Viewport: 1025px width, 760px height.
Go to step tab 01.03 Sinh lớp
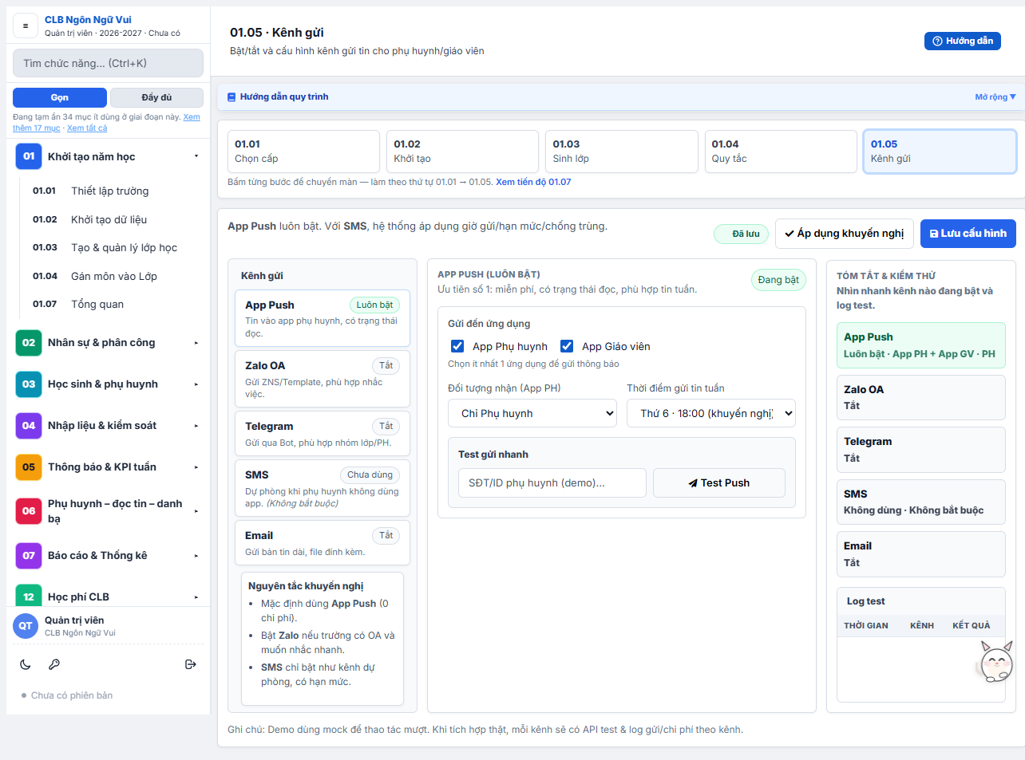pyautogui.click(x=622, y=152)
